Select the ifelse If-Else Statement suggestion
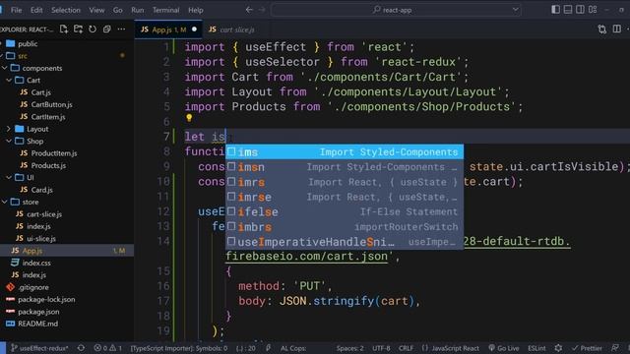630x354 pixels. pyautogui.click(x=345, y=212)
